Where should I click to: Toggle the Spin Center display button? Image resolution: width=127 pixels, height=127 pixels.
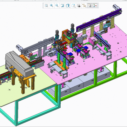(x=95, y=5)
